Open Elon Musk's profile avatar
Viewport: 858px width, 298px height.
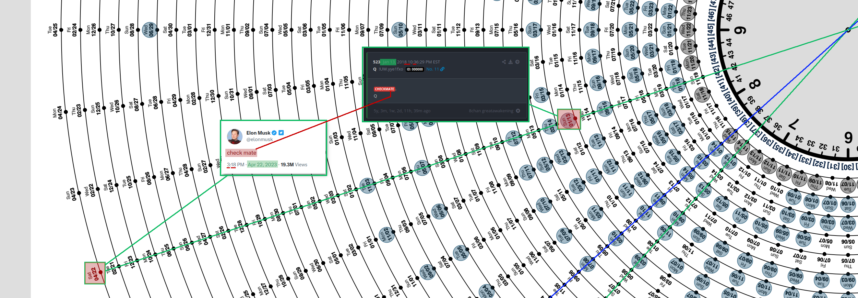click(x=234, y=136)
